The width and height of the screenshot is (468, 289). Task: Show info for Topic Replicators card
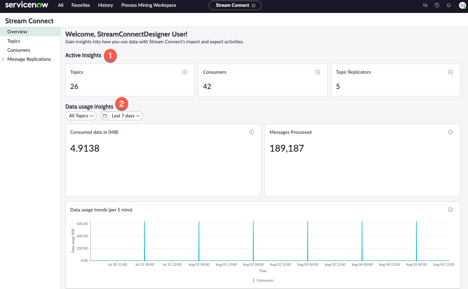click(451, 72)
